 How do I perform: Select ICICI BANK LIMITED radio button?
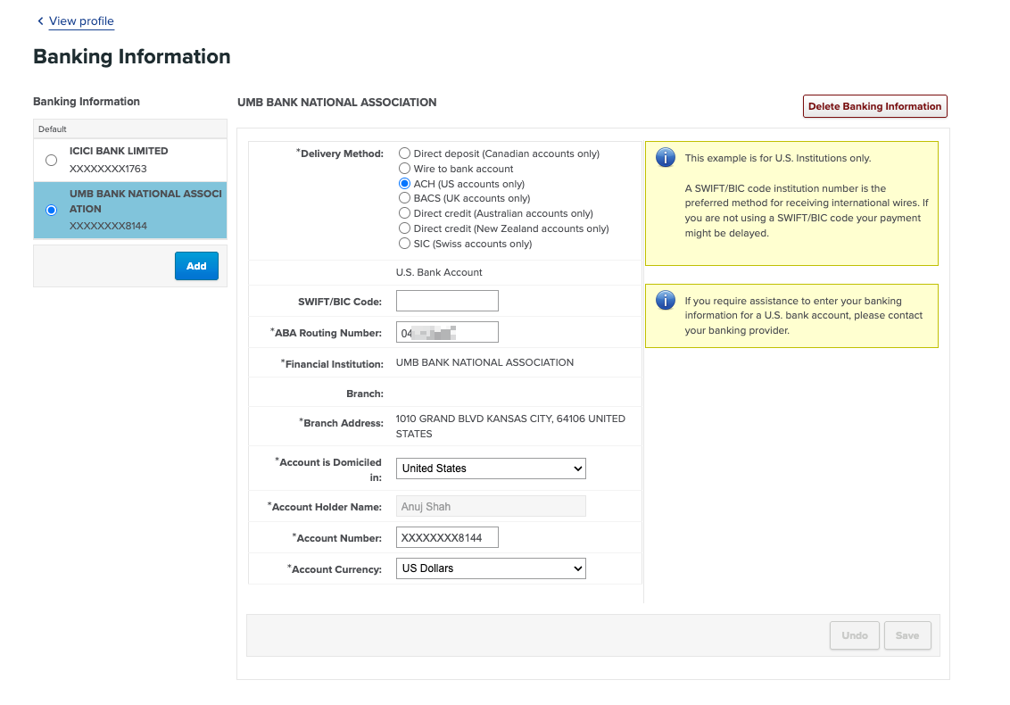[52, 160]
